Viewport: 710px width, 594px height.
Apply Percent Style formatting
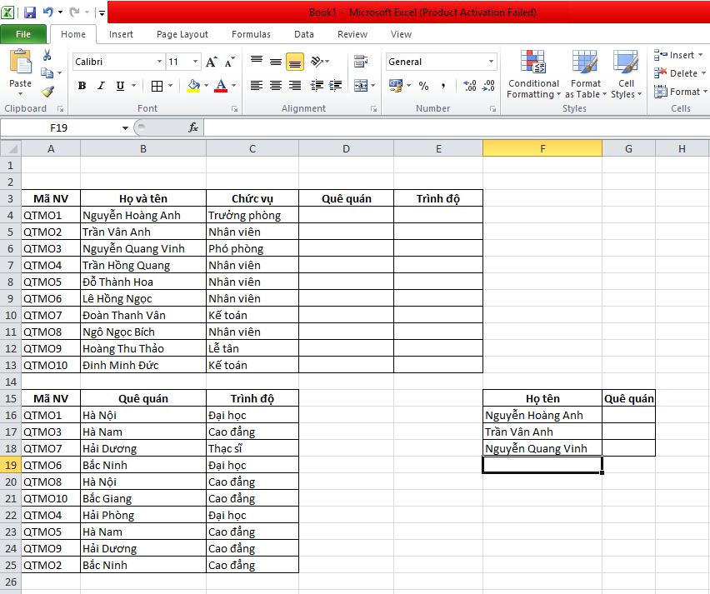coord(424,86)
